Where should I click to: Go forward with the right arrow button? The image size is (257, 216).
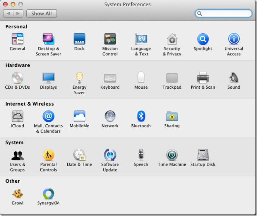pos(18,14)
